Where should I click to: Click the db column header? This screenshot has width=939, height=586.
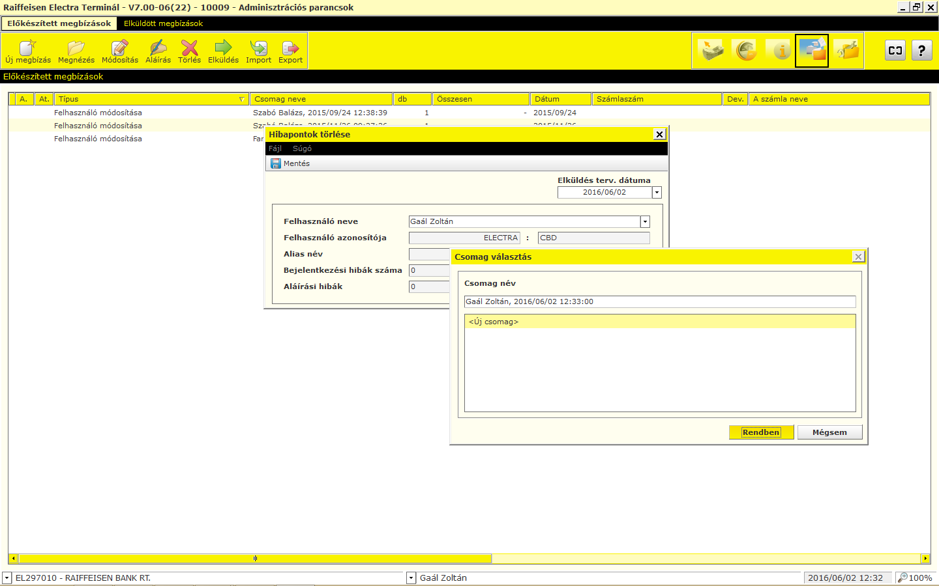click(x=412, y=99)
